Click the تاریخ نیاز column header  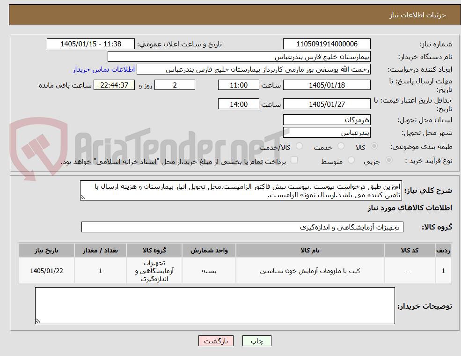click(46, 251)
